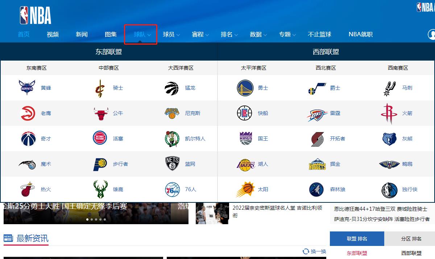
Task: Click the Knicks (尼克斯) logo
Action: [x=172, y=113]
